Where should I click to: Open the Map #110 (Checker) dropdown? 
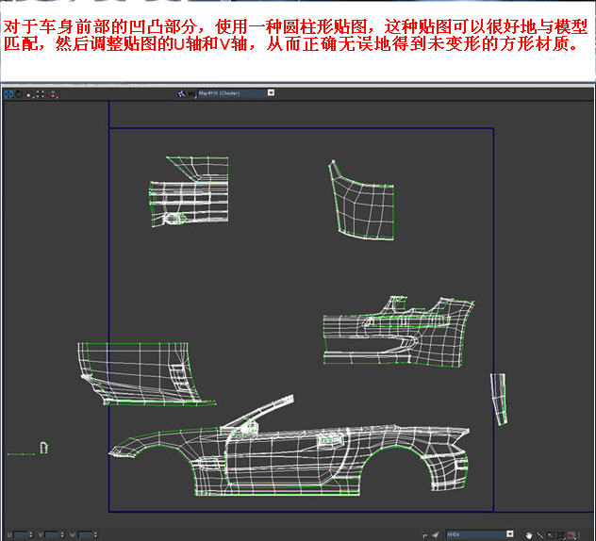pos(231,93)
